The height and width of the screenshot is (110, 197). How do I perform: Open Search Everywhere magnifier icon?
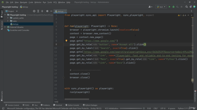[187, 7]
